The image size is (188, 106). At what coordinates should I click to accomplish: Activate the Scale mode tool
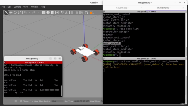pos(20,12)
